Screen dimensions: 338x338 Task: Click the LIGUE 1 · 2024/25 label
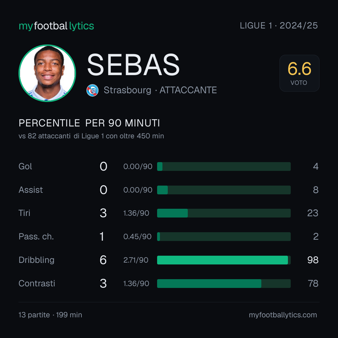(279, 26)
